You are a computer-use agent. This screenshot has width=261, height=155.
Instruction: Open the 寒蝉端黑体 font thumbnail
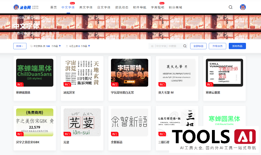click(35, 72)
